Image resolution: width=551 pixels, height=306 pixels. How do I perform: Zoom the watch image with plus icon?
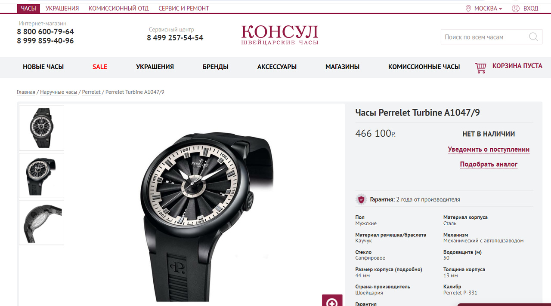pos(332,300)
